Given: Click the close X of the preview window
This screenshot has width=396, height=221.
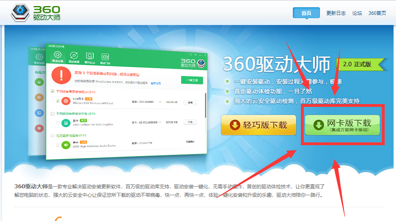Looking at the screenshot, I should click(205, 55).
